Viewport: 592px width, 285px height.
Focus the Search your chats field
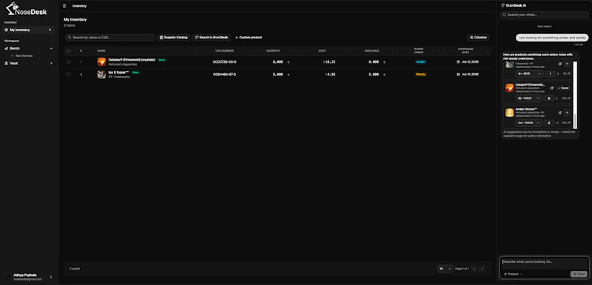tap(545, 15)
